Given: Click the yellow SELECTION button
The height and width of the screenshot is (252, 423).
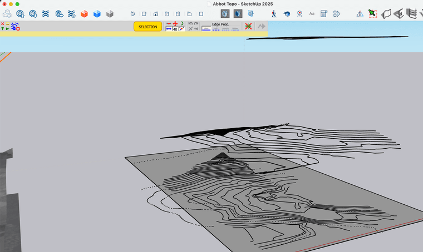Looking at the screenshot, I should [147, 27].
